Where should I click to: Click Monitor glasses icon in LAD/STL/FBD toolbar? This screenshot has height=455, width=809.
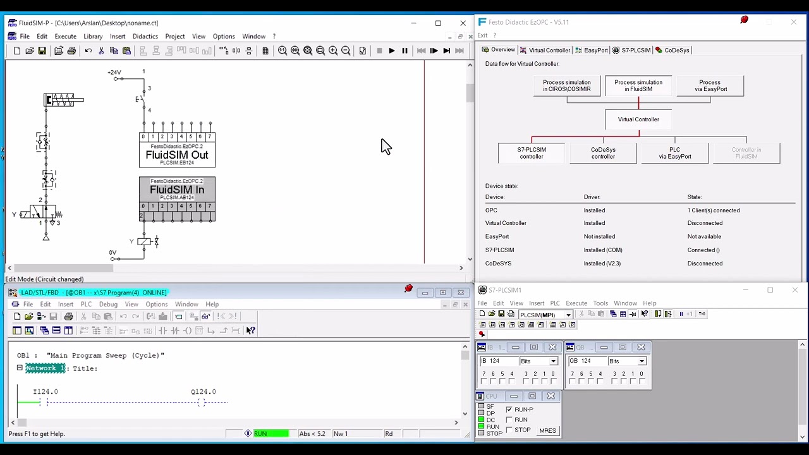coord(206,316)
